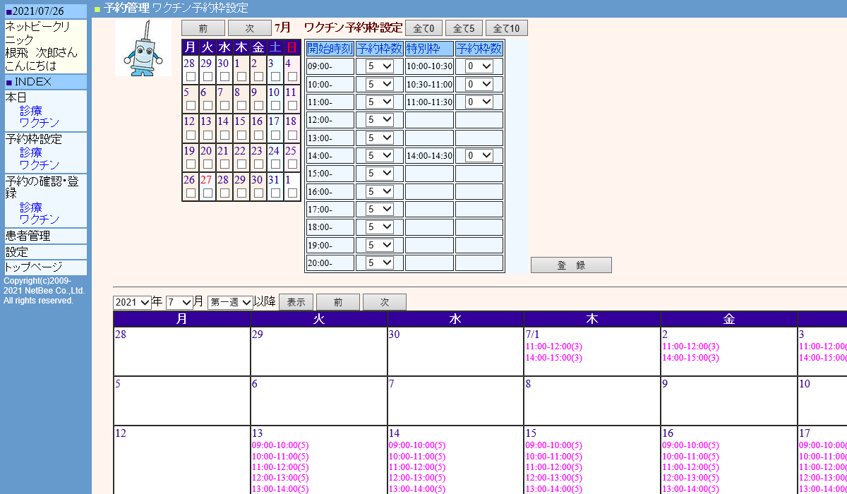Click ワクチン link under 予約枠設定
847x494 pixels.
40,164
